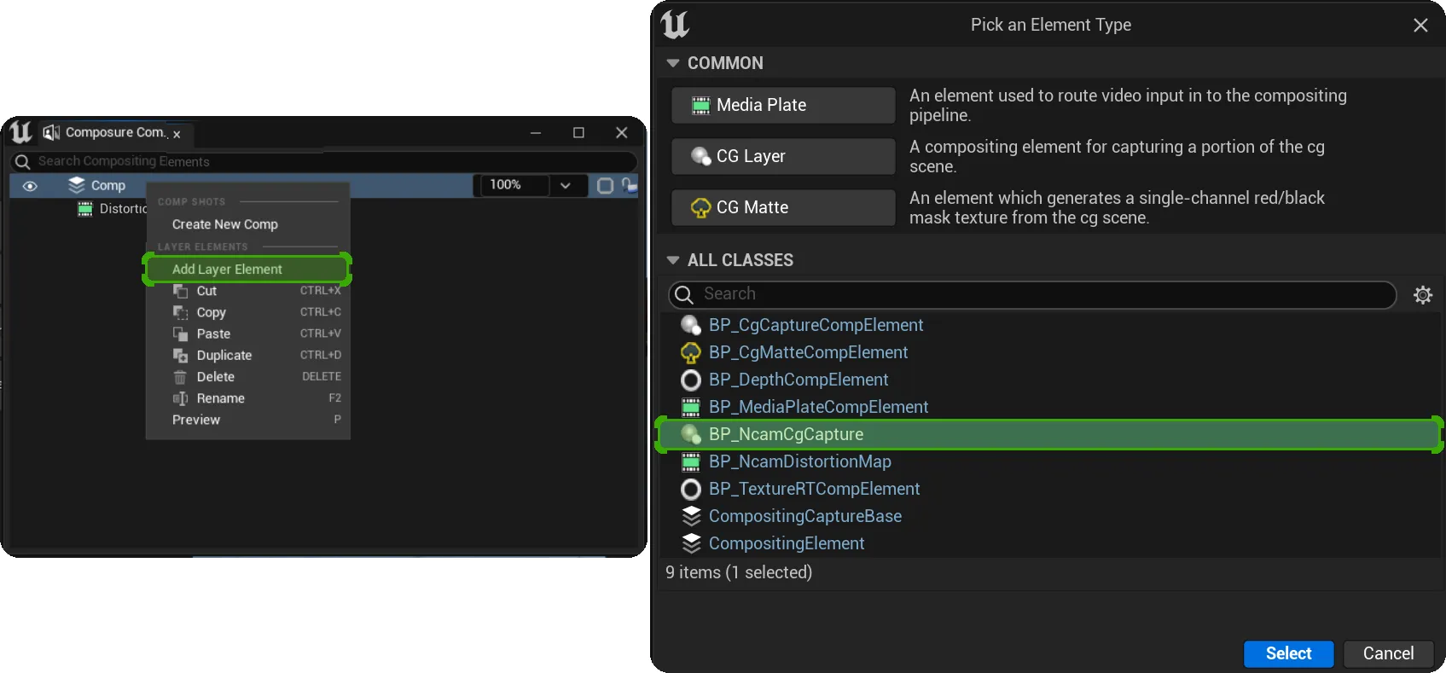The width and height of the screenshot is (1446, 673).
Task: Choose Create New Comp from context menu
Action: point(225,224)
